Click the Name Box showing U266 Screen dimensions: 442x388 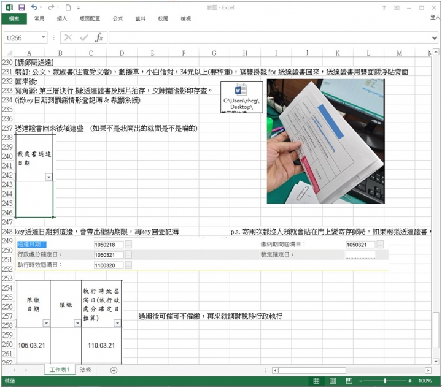(x=22, y=38)
